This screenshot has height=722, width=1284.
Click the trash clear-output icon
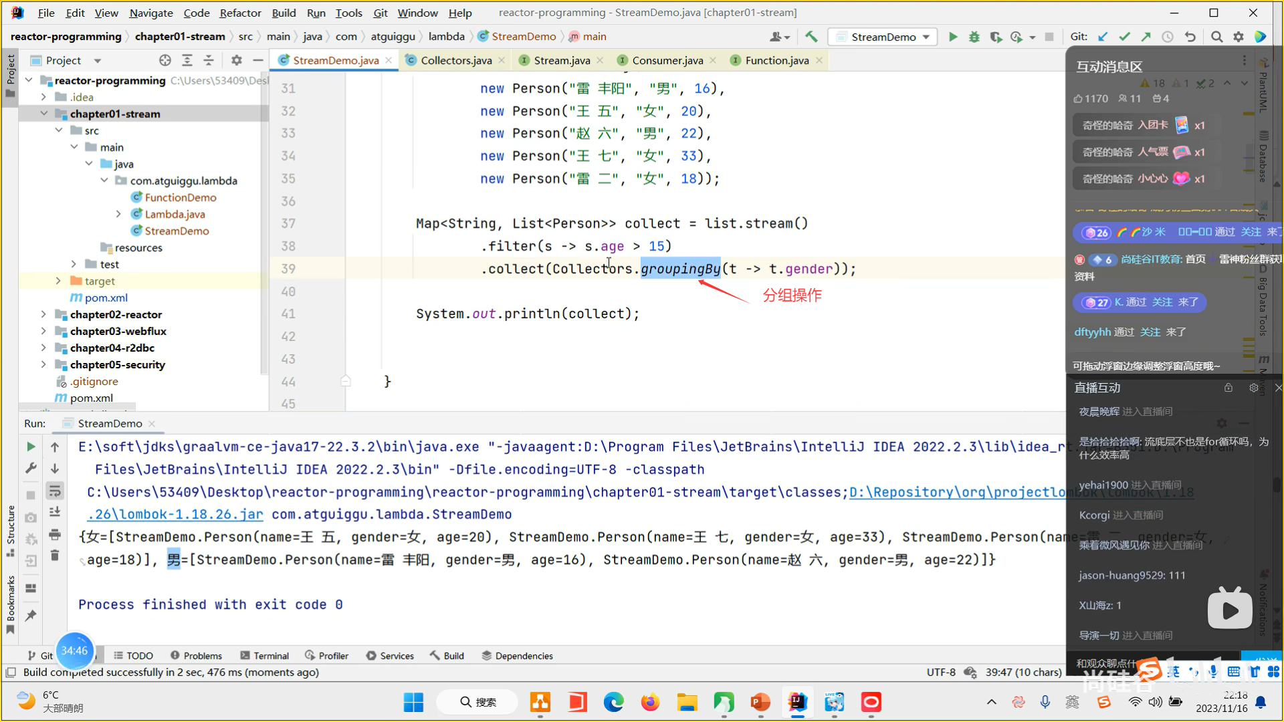point(55,556)
